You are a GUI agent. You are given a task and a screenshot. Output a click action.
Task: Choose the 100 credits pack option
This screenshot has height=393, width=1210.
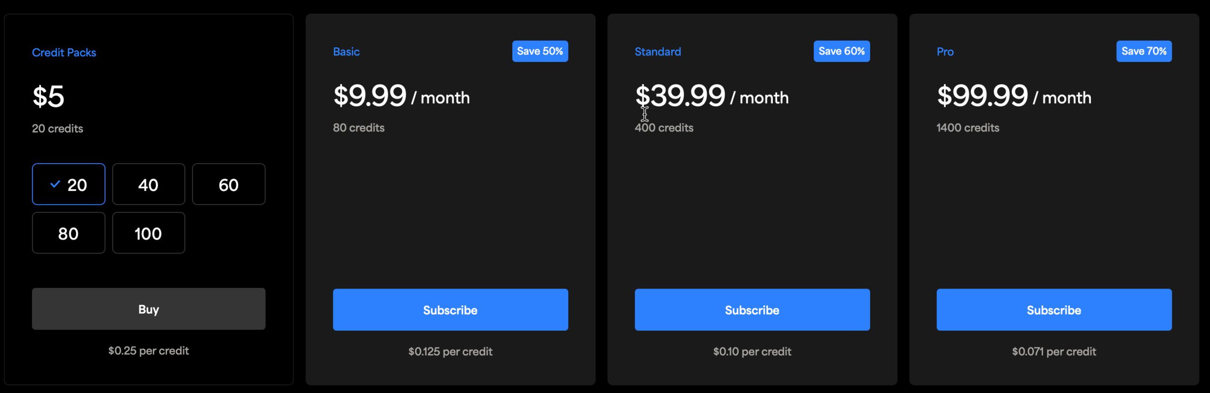(x=148, y=233)
